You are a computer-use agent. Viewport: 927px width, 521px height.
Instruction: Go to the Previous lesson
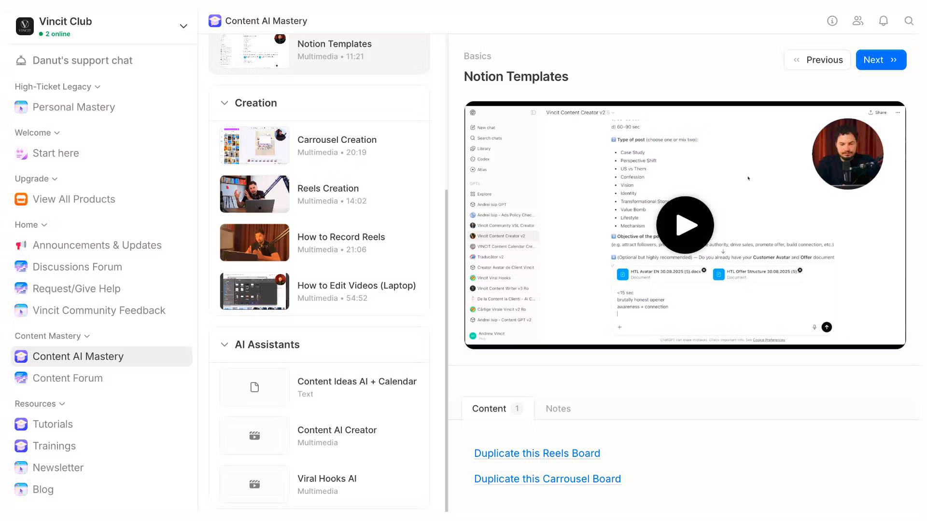(817, 60)
